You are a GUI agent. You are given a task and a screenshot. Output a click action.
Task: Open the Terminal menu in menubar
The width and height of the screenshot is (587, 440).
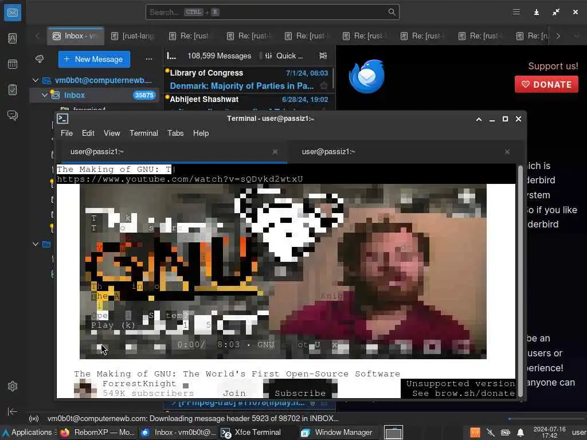(x=144, y=133)
